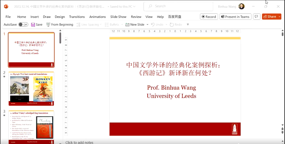Click the PowerPoint app logo
Image resolution: width=285 pixels, height=144 pixels.
[x=6, y=6]
